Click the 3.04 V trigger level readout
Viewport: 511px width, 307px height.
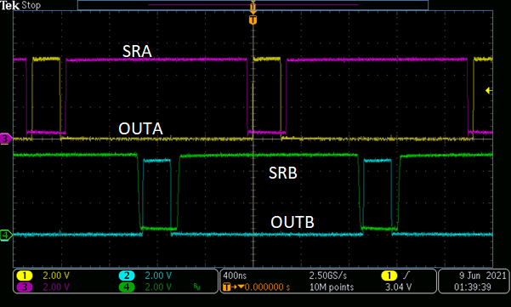click(398, 287)
